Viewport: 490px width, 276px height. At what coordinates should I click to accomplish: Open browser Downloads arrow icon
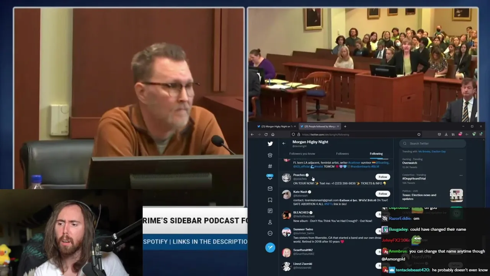446,135
